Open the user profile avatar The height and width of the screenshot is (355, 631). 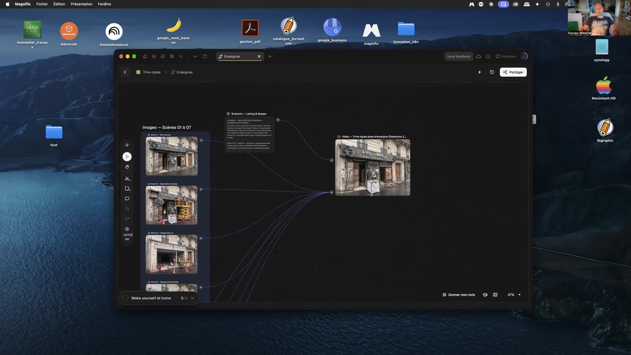click(x=524, y=56)
